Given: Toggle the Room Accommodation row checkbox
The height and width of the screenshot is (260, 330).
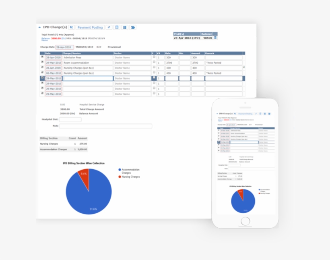Looking at the screenshot, I should pyautogui.click(x=42, y=62).
